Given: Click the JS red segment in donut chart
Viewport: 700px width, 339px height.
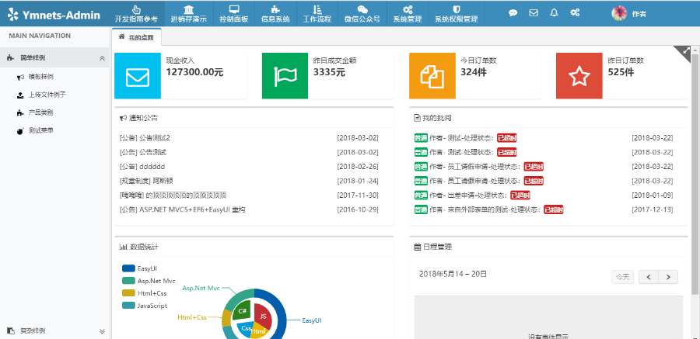Looking at the screenshot, I should click(x=264, y=317).
